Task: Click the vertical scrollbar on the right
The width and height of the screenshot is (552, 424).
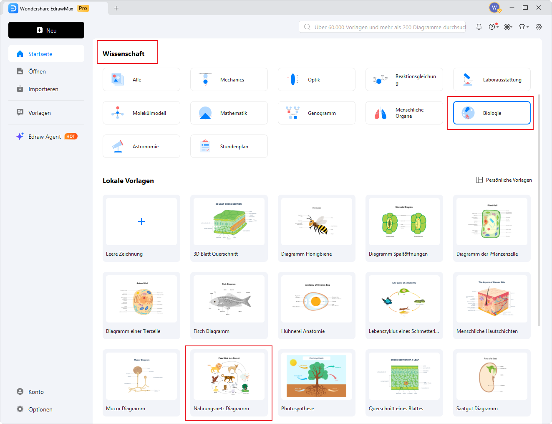Action: coord(539,209)
